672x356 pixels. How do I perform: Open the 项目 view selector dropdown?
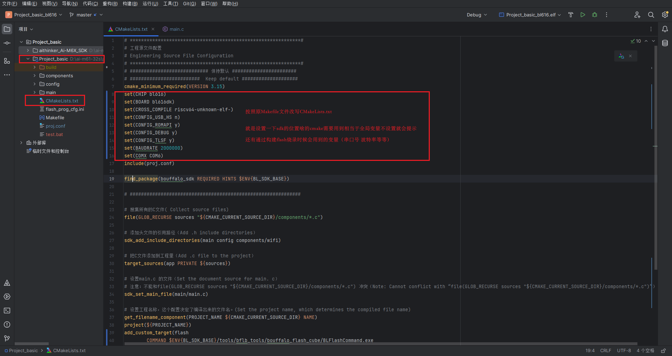point(26,29)
